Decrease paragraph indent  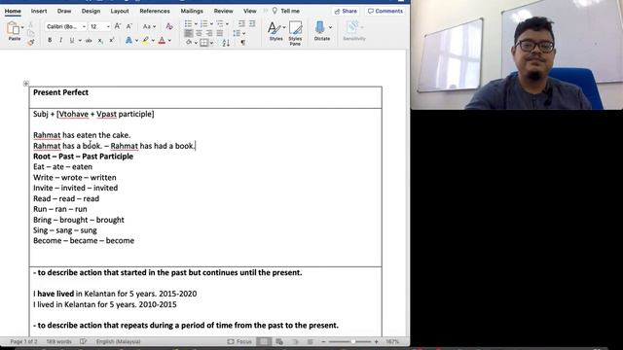(241, 23)
